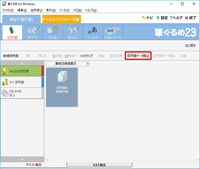
Task: Open the ナビ(N) menu
Action: point(77,10)
